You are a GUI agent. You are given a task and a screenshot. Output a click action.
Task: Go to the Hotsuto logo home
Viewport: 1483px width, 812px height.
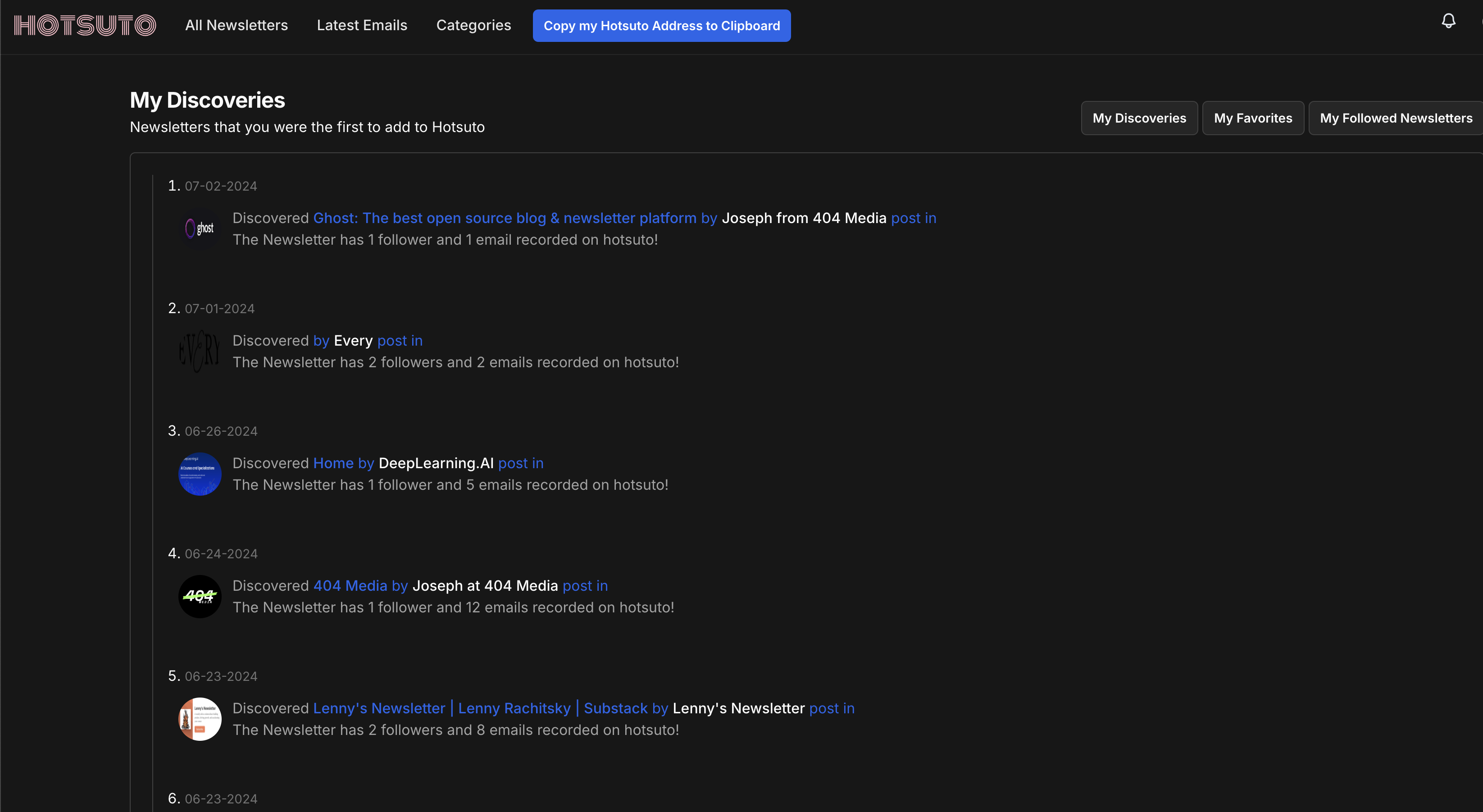pyautogui.click(x=85, y=25)
